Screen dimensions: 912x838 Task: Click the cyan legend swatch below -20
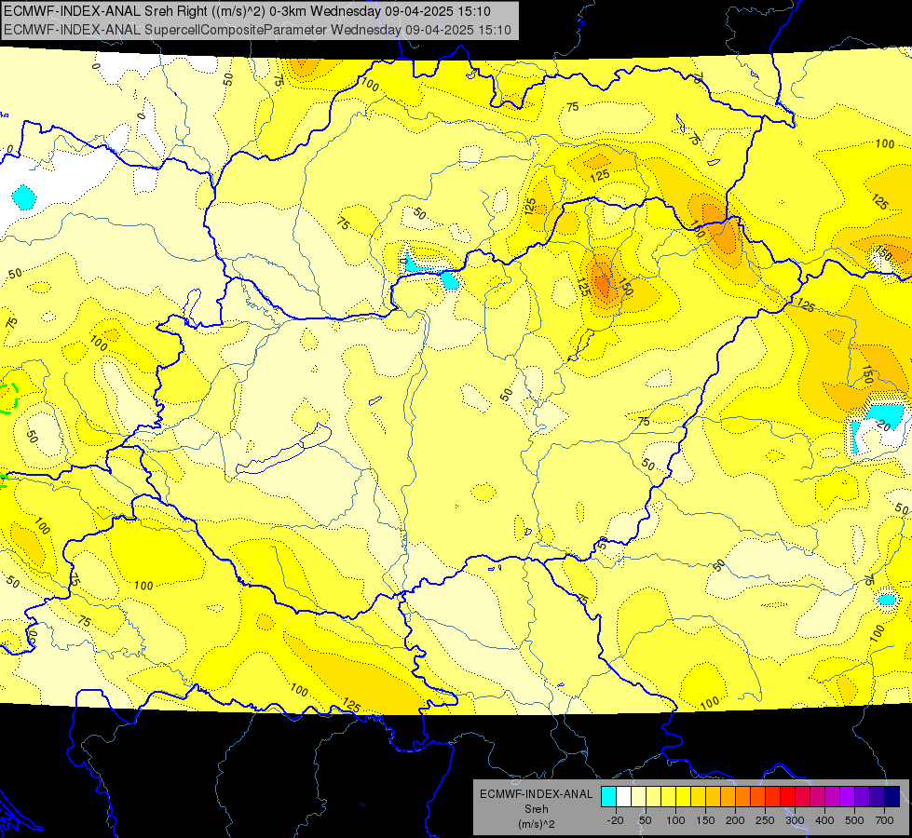609,796
